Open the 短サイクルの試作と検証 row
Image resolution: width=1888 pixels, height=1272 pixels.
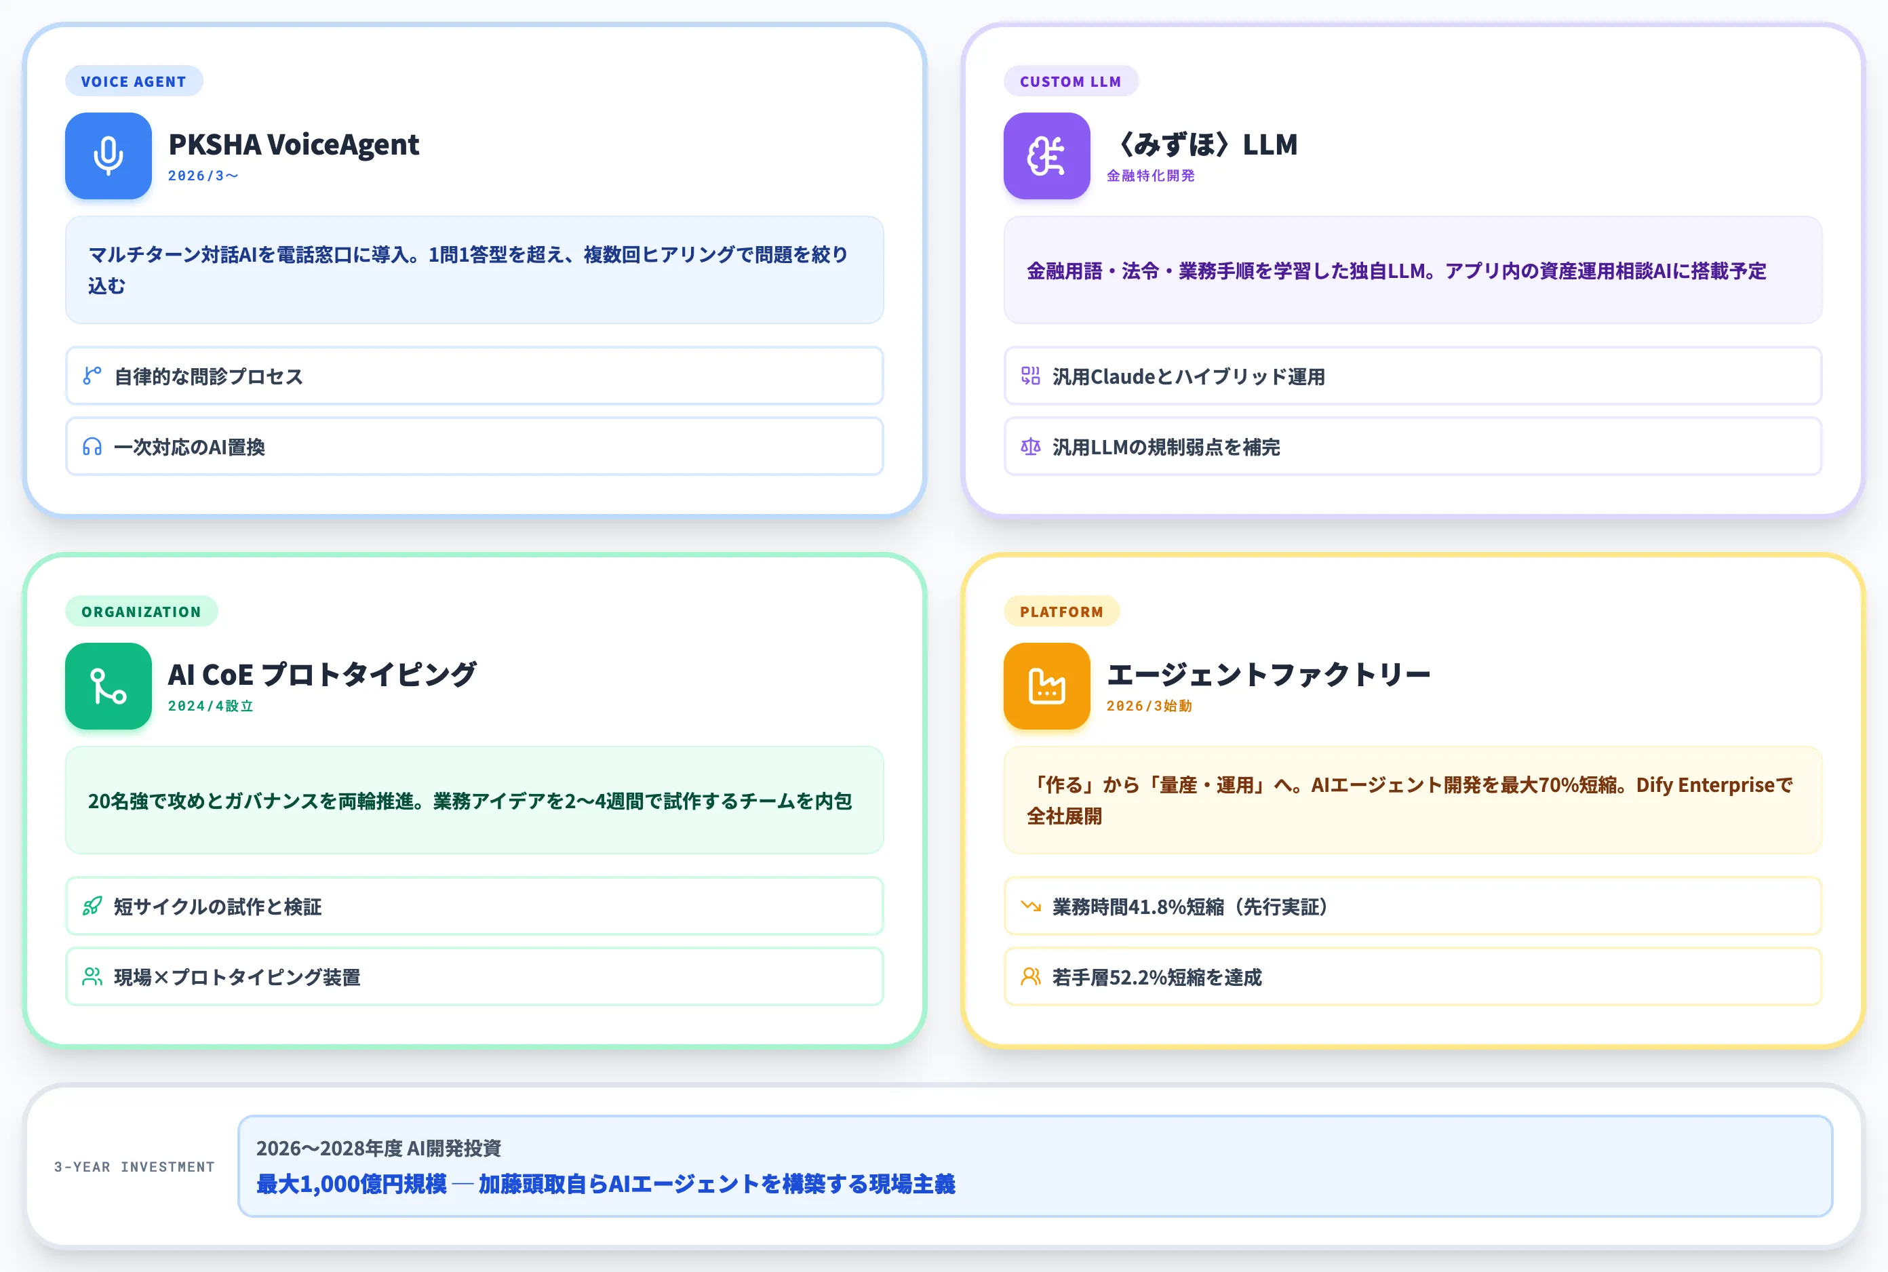point(475,906)
